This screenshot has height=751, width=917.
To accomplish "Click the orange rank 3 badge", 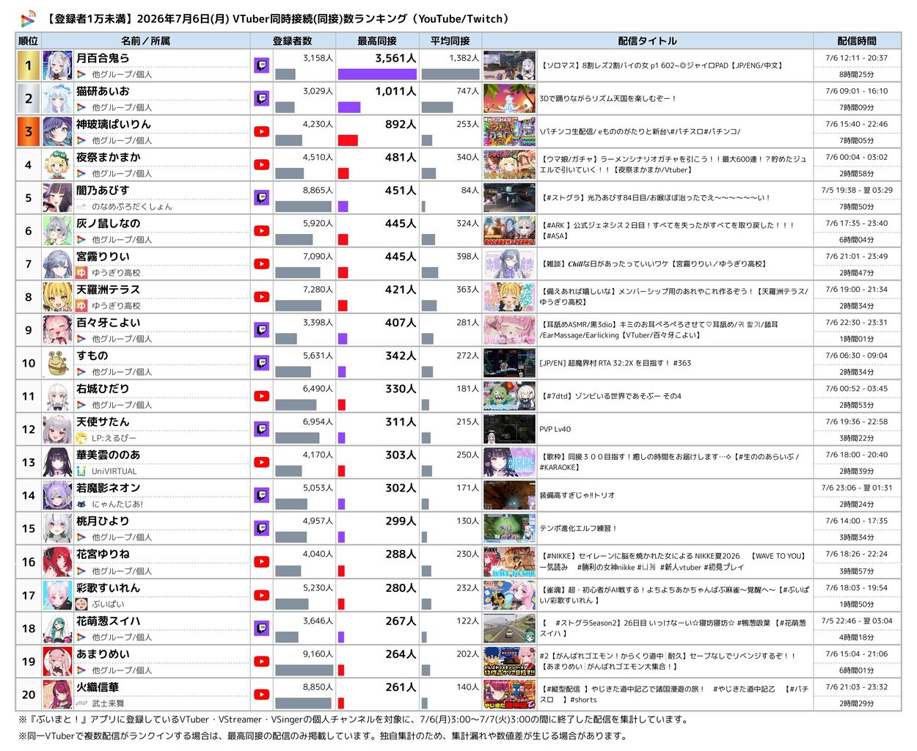I will tap(29, 132).
